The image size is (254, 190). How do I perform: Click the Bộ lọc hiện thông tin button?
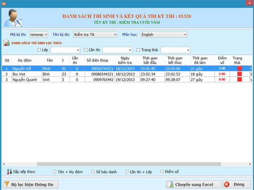click(31, 184)
